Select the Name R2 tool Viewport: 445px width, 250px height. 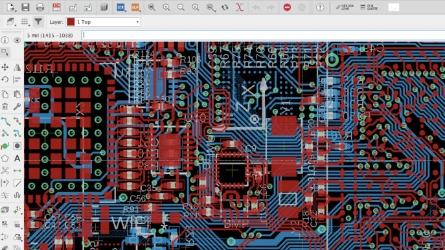[5, 224]
